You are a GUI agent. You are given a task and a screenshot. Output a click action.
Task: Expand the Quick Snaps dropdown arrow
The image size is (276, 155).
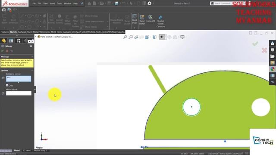[135, 28]
